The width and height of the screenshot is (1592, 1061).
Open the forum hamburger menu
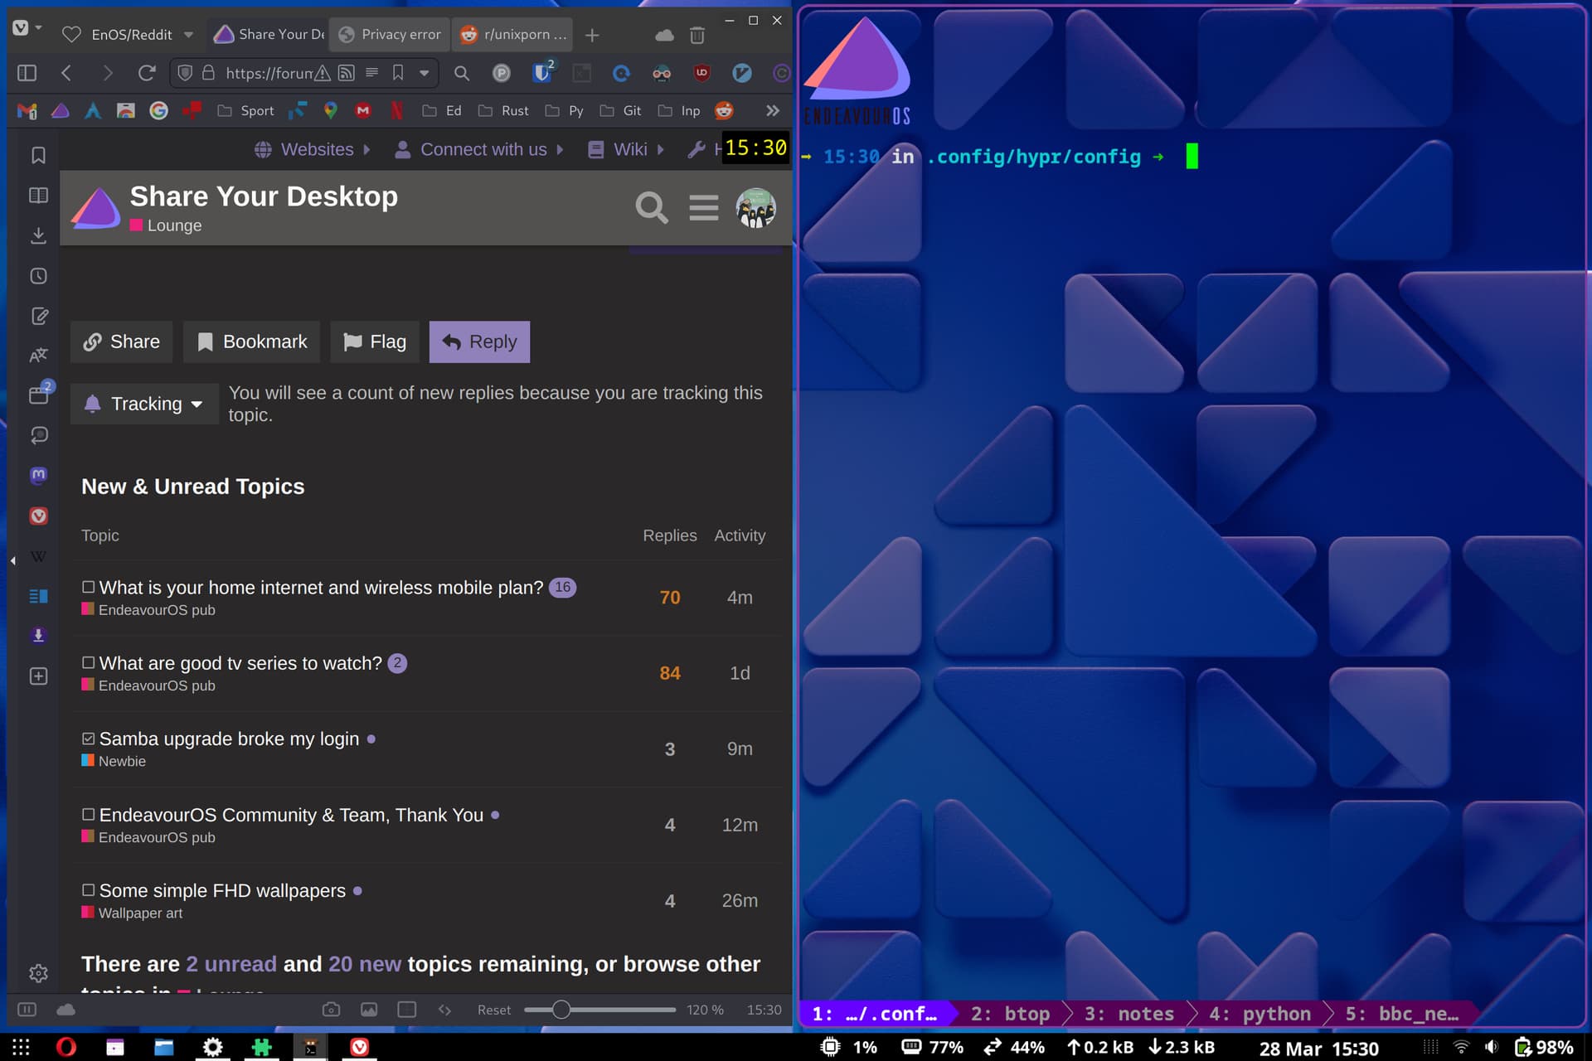pyautogui.click(x=703, y=207)
